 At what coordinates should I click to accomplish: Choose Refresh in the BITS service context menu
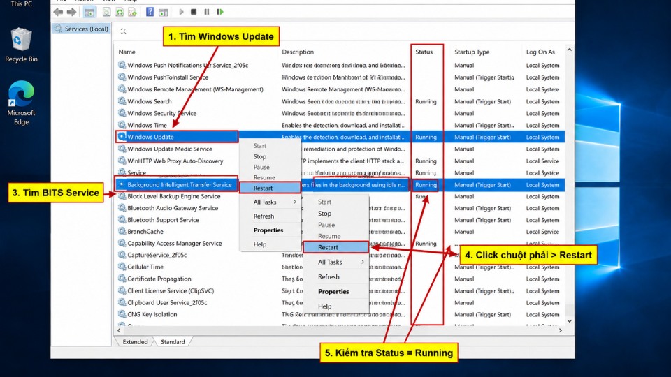pos(335,277)
